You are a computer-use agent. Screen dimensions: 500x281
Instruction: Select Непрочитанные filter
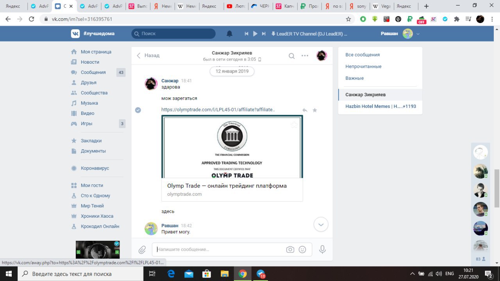tap(363, 66)
